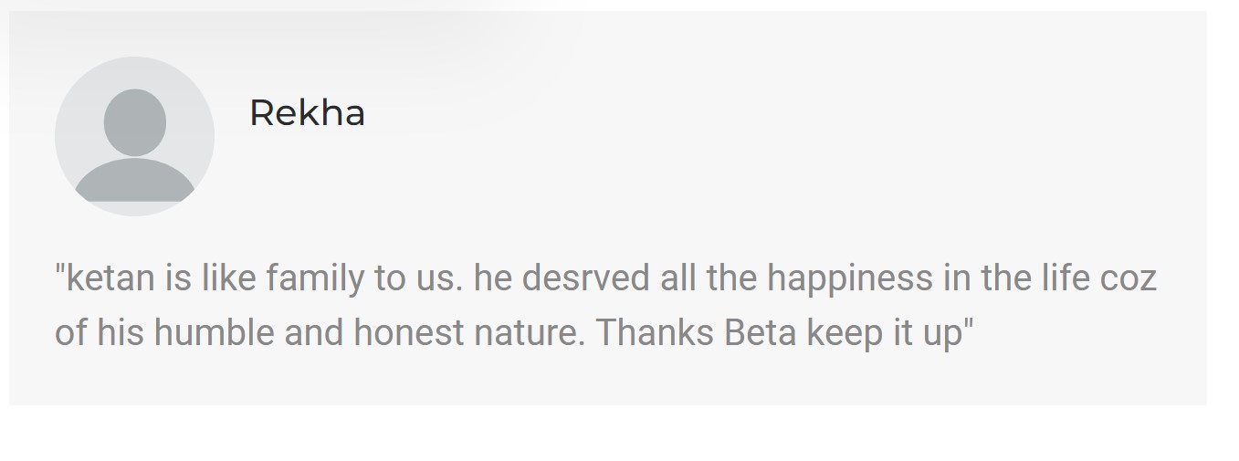
Task: Click the head of the avatar silhouette
Action: [x=134, y=121]
